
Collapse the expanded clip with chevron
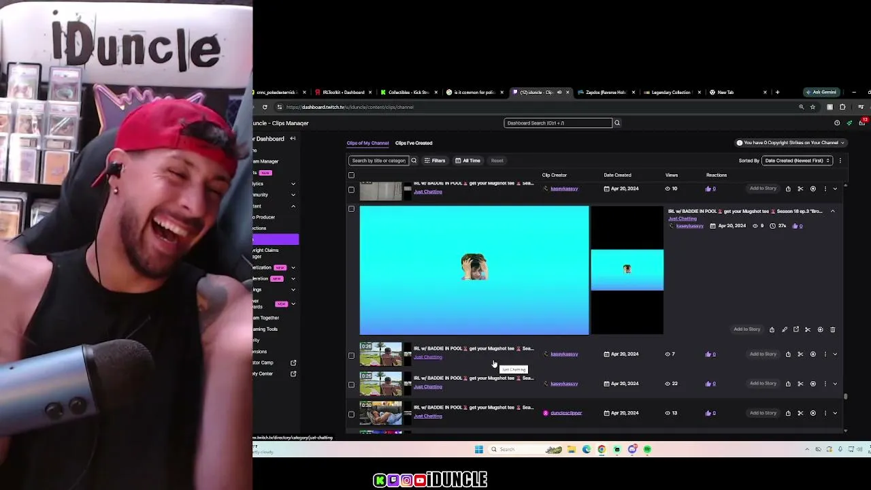832,212
